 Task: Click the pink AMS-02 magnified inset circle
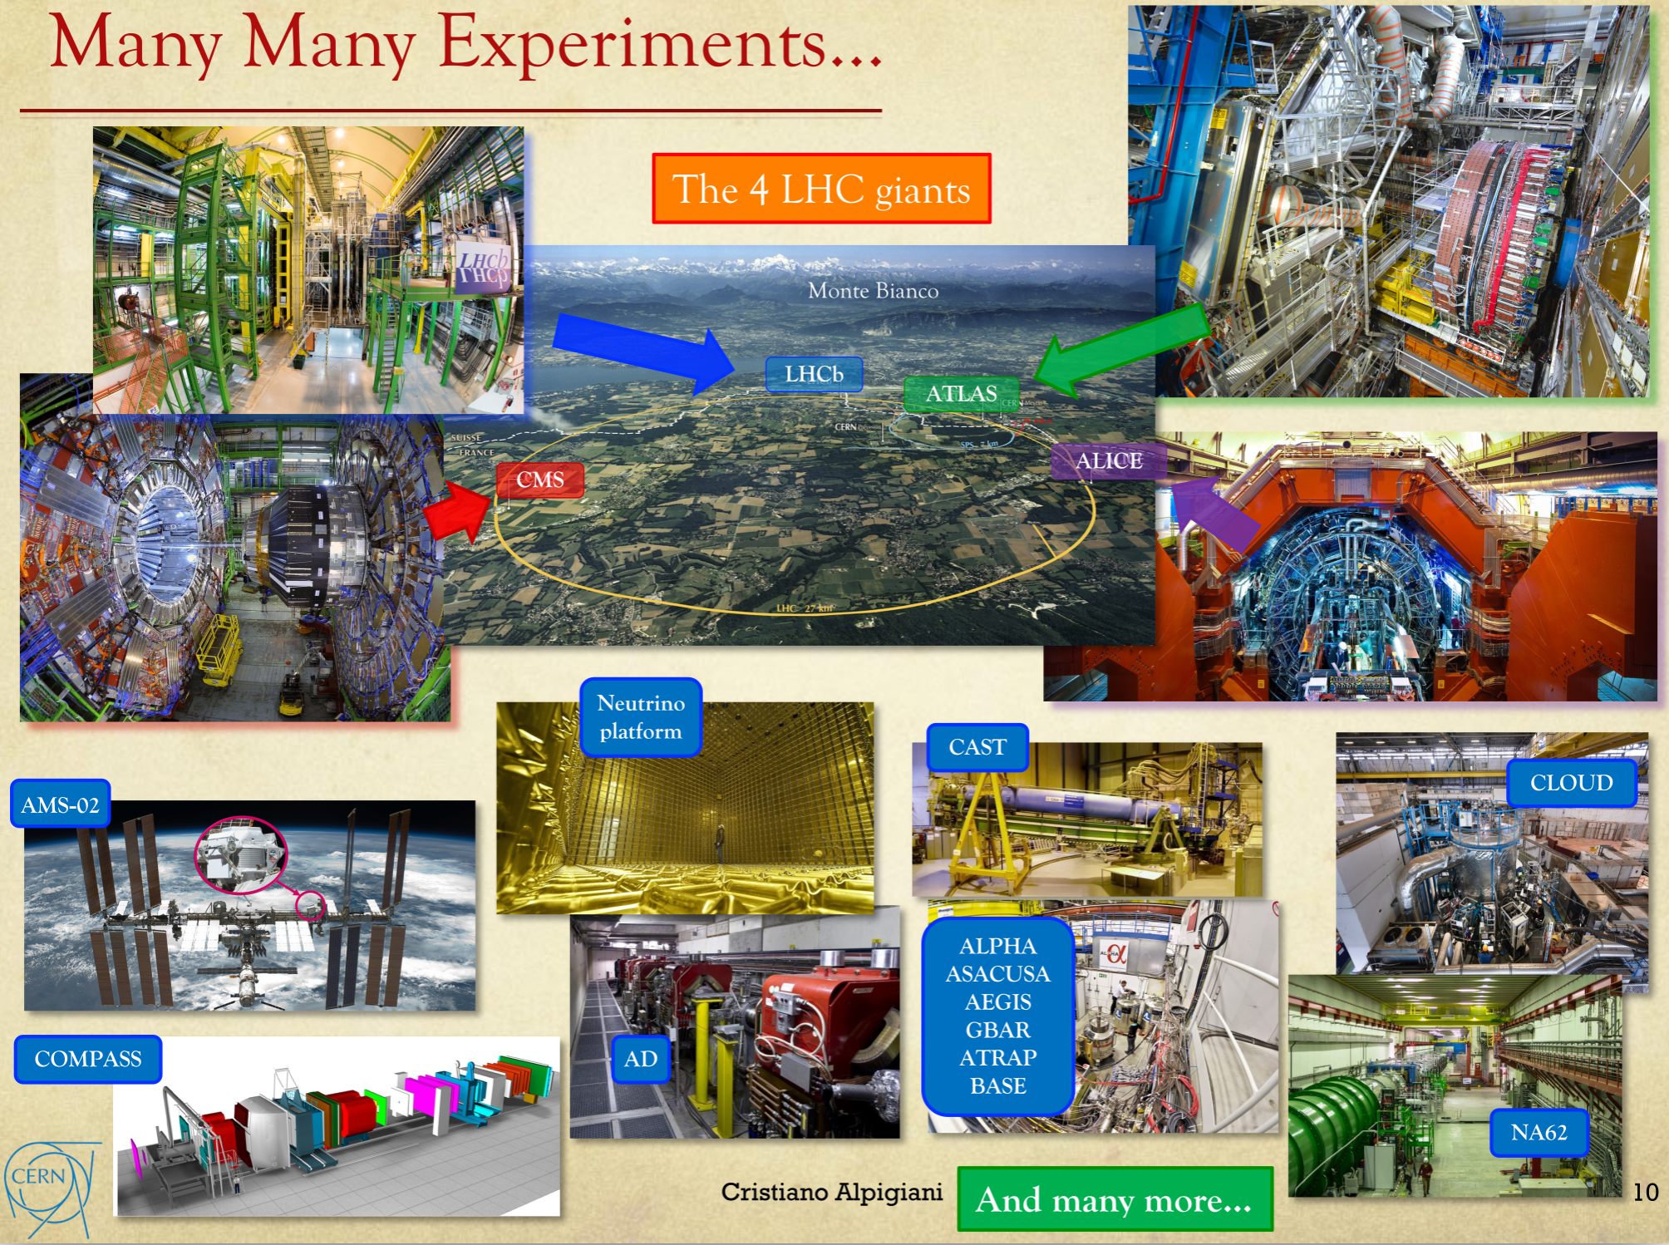pos(240,856)
